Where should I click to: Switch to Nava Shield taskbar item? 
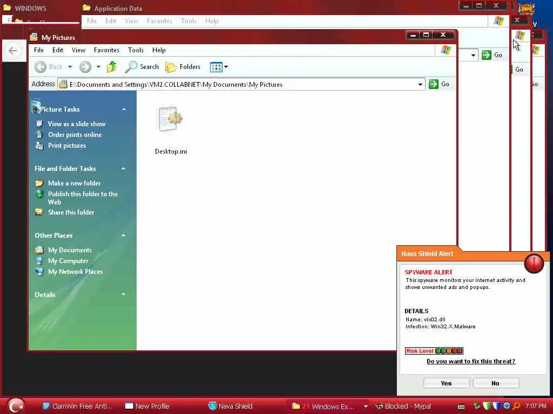pos(231,406)
